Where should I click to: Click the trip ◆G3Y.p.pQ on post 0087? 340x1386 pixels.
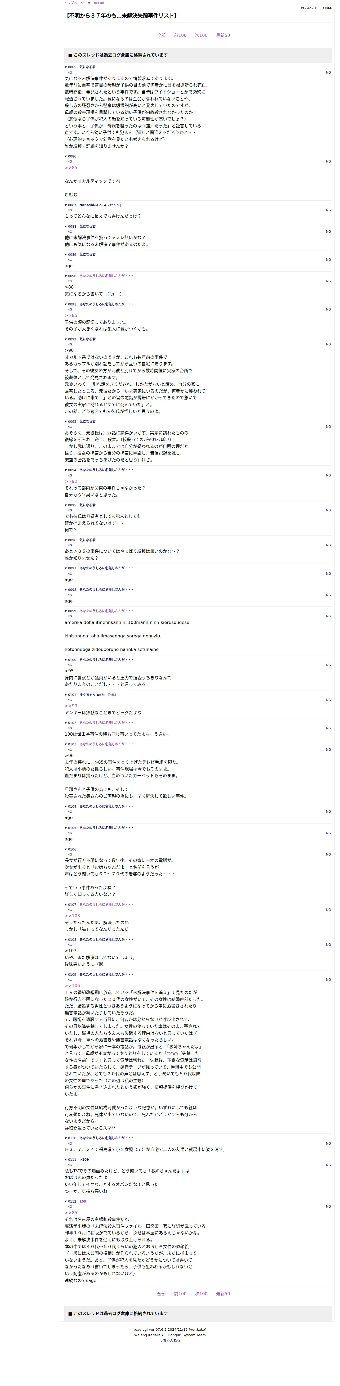(113, 205)
